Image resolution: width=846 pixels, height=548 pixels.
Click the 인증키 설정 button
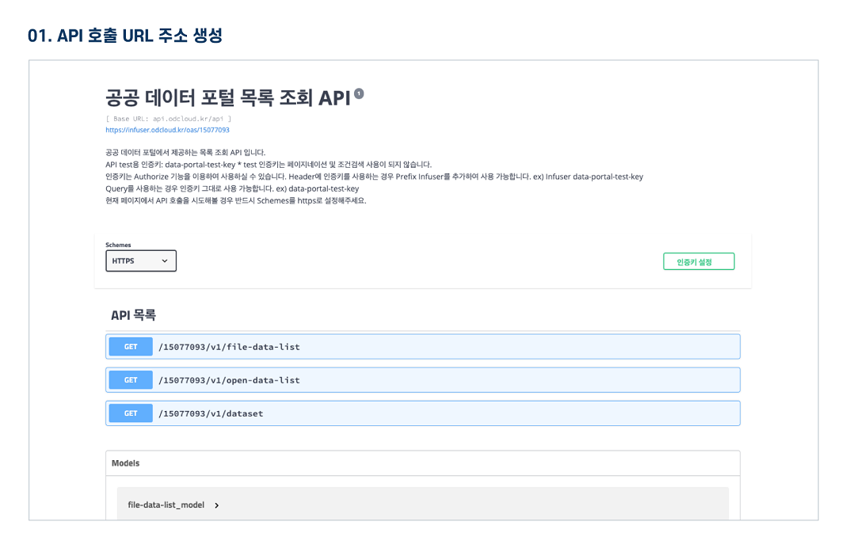[x=698, y=261]
